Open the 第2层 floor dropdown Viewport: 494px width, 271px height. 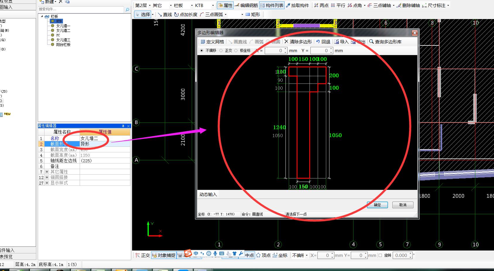click(150, 5)
